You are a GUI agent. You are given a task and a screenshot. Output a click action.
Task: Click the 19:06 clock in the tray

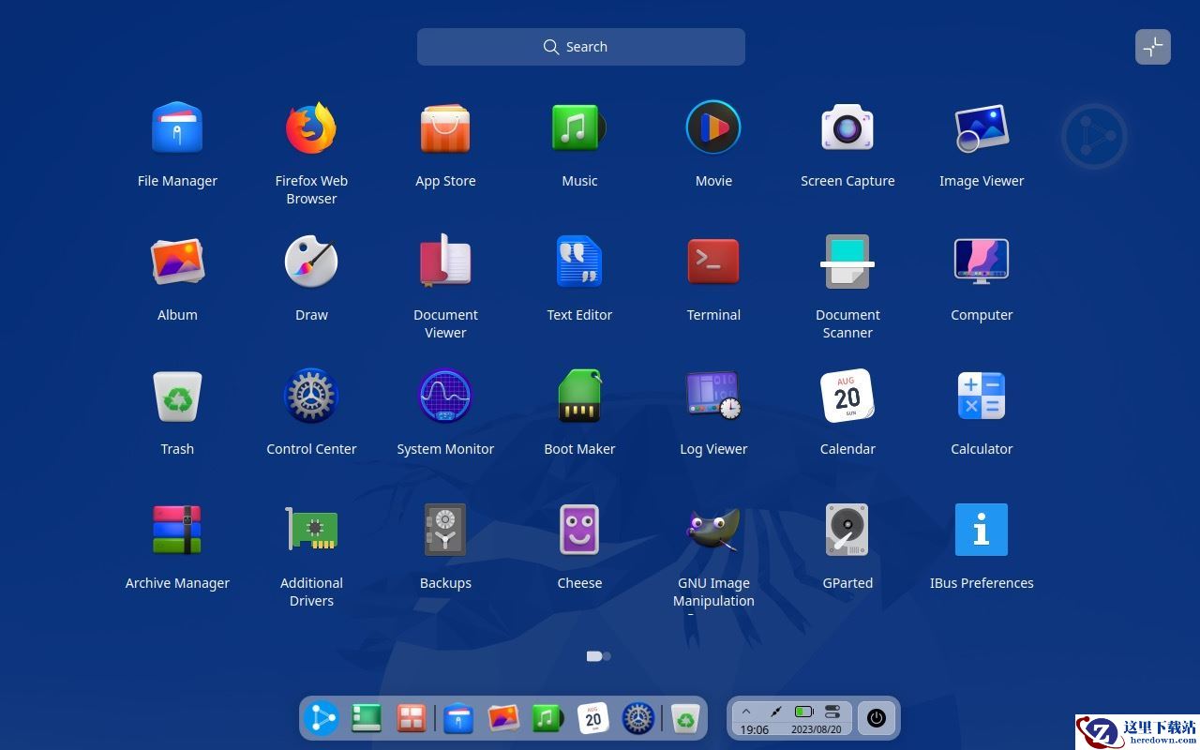(755, 729)
